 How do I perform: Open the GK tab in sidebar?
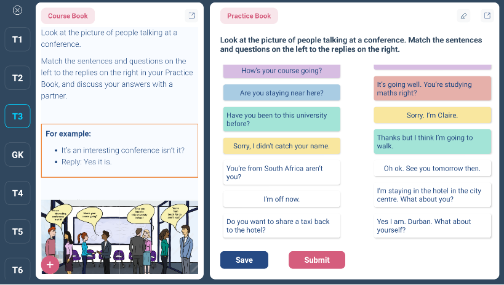point(17,155)
